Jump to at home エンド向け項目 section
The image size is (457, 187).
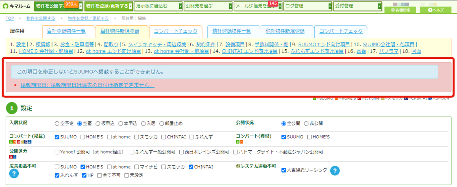pos(113,51)
